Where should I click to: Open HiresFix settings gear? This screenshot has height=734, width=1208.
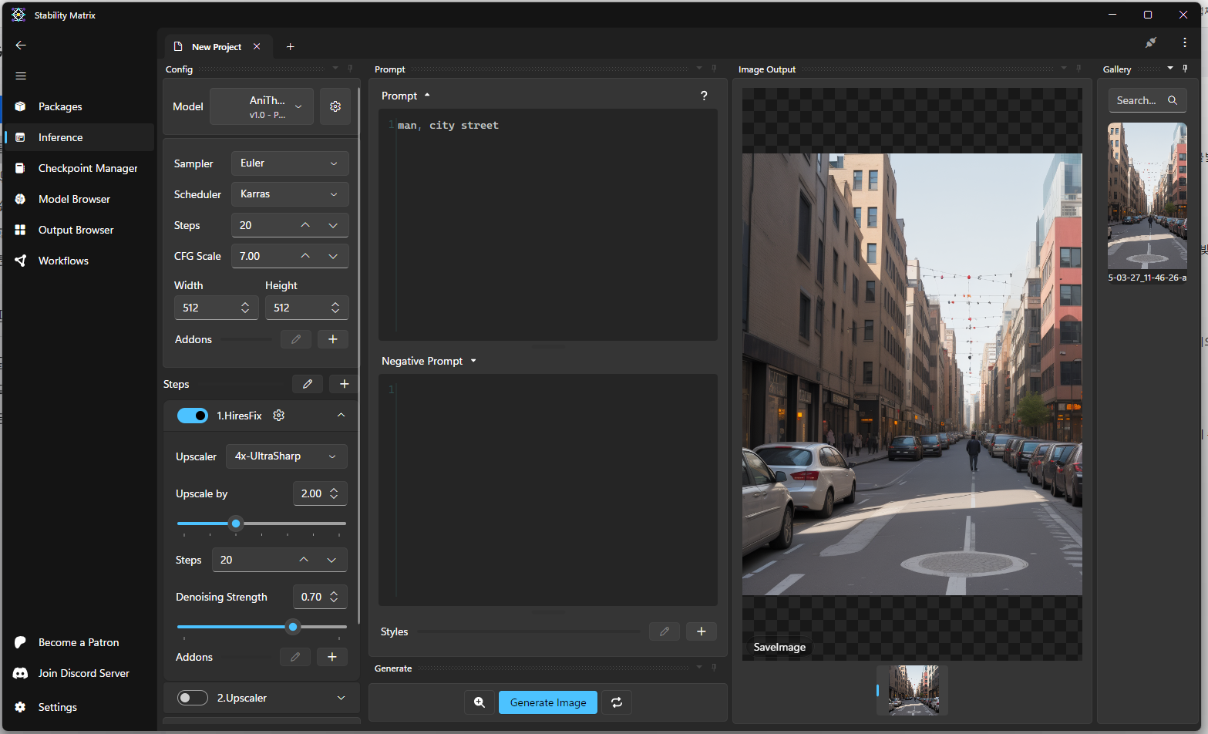coord(279,416)
